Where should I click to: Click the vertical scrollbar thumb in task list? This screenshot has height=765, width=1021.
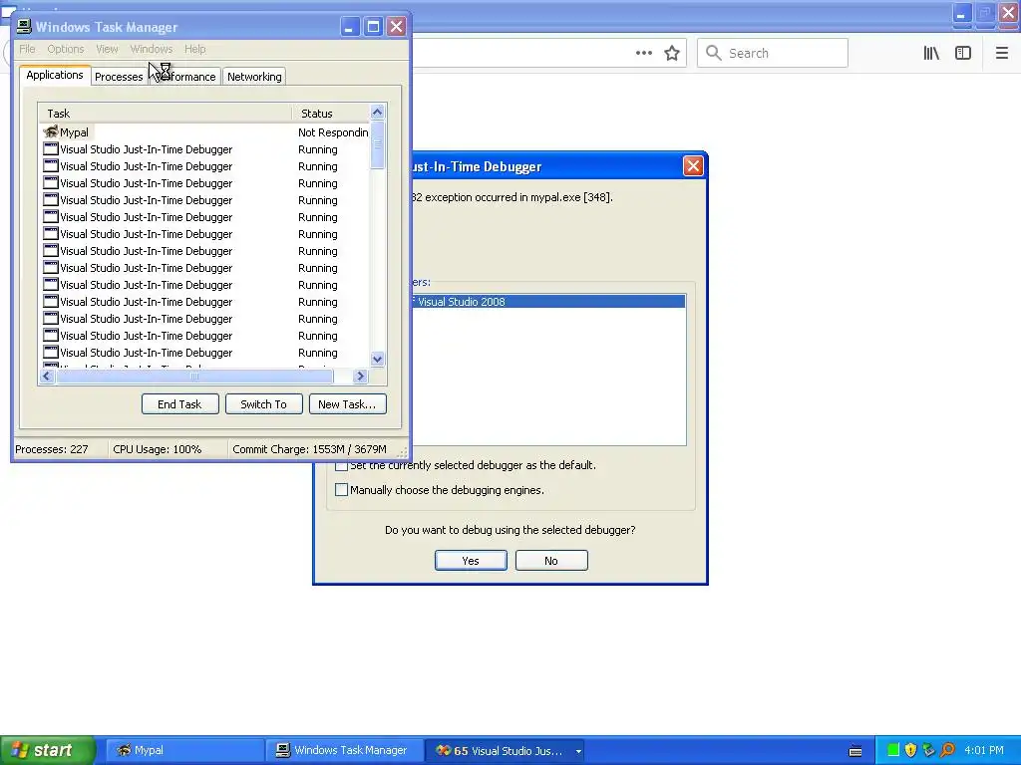(378, 144)
